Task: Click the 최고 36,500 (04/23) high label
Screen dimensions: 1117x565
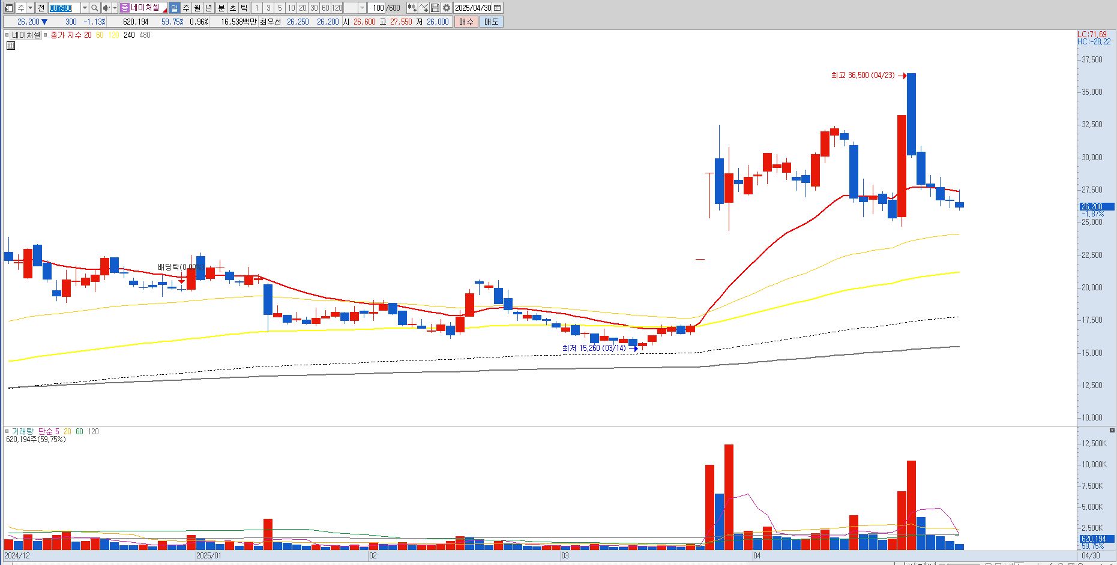Action: pyautogui.click(x=863, y=76)
